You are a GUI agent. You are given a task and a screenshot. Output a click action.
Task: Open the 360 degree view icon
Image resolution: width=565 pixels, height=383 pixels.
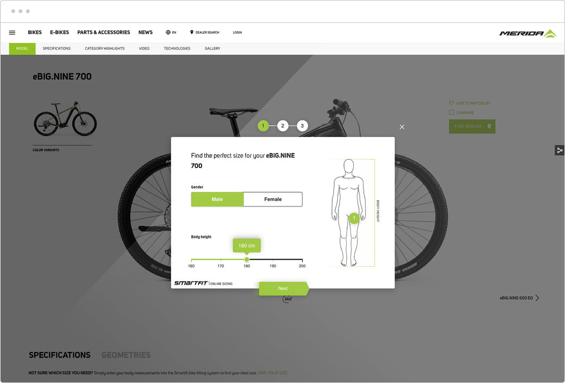pos(287,299)
